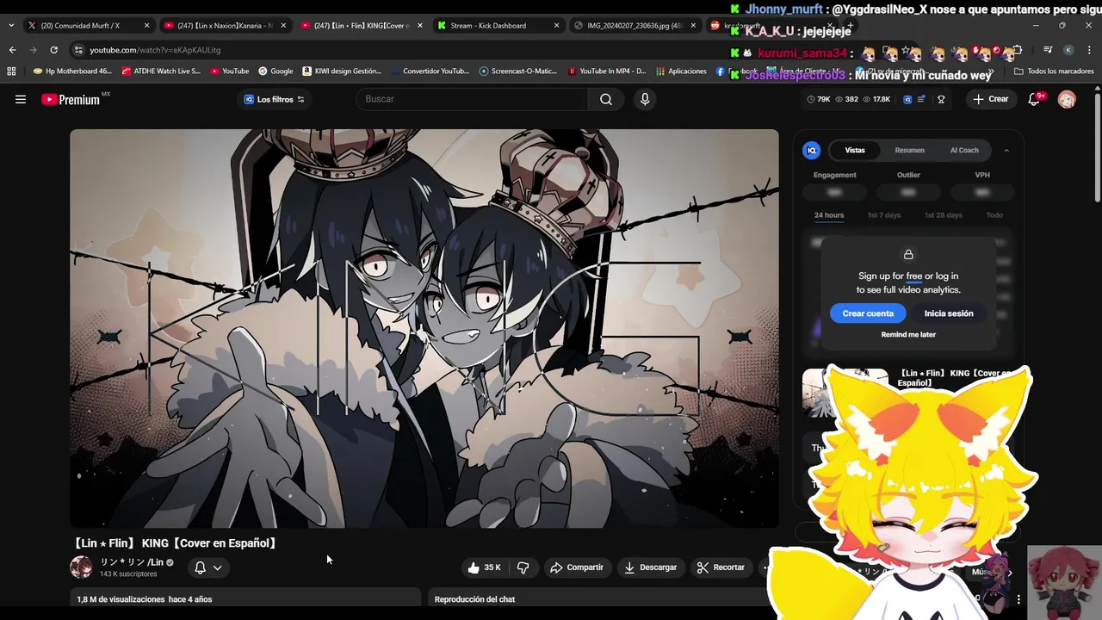Viewport: 1102px width, 620px height.
Task: Reload the page in browser toolbar
Action: click(x=53, y=50)
